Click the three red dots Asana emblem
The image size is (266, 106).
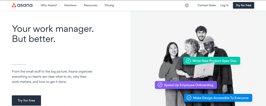(14, 5)
